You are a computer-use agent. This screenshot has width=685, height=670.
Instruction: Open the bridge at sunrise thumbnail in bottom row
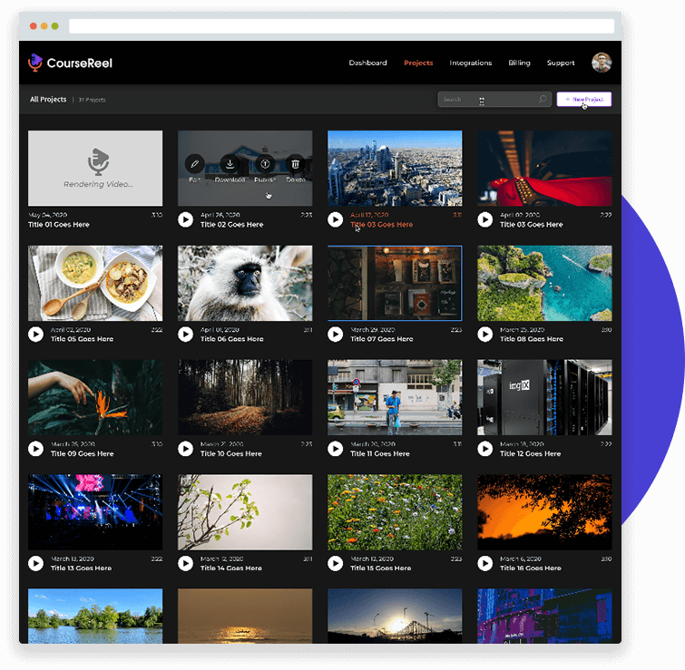pos(395,616)
